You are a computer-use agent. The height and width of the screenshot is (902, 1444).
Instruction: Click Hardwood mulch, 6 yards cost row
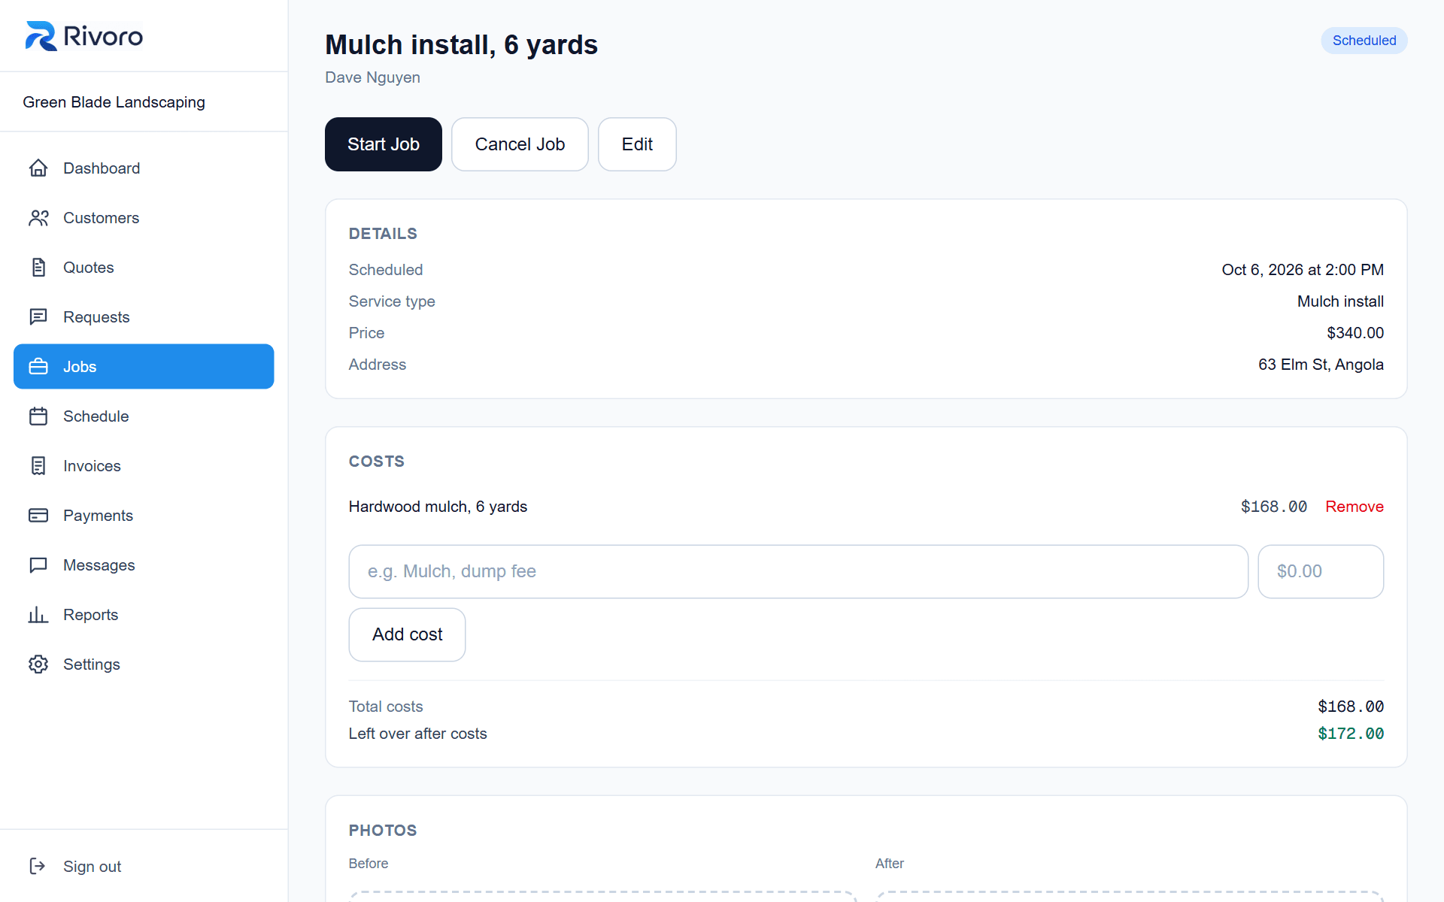point(866,507)
